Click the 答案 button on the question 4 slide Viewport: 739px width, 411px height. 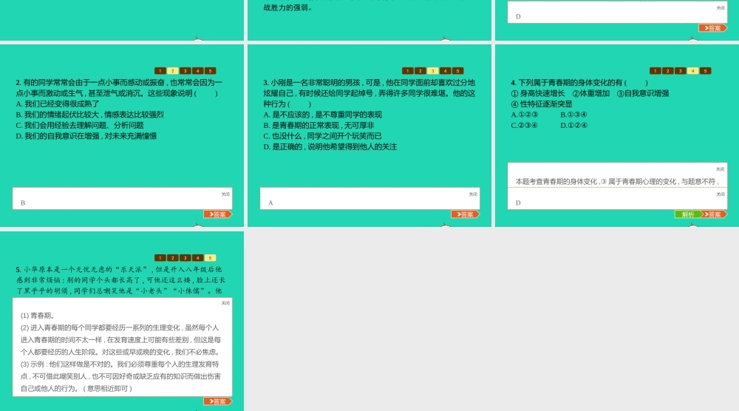714,214
